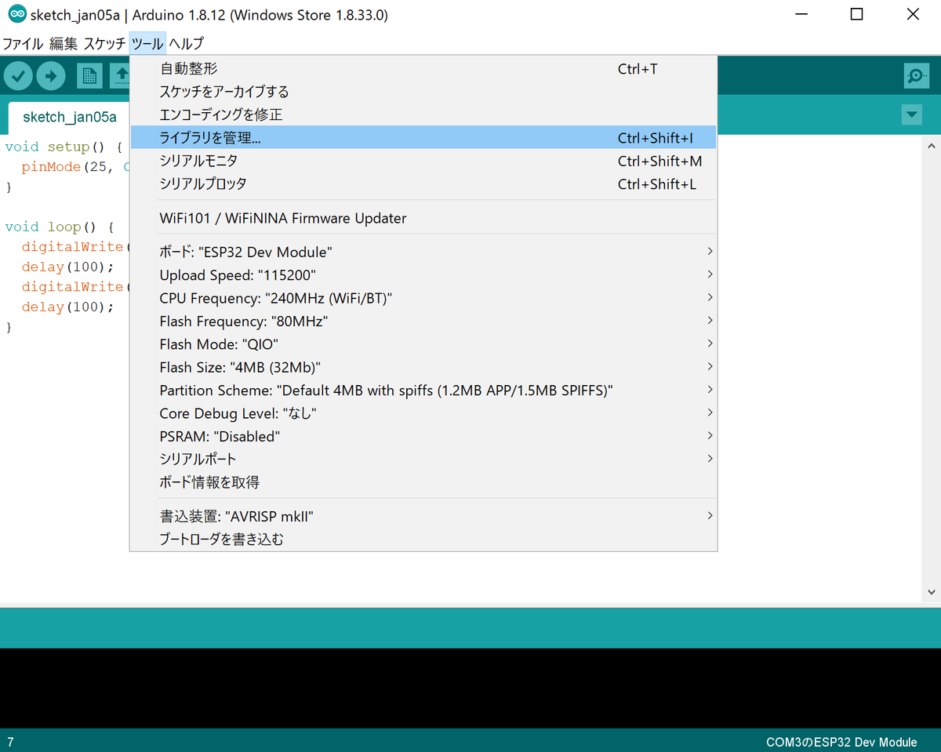Click the "void loop() {" code line

click(60, 227)
